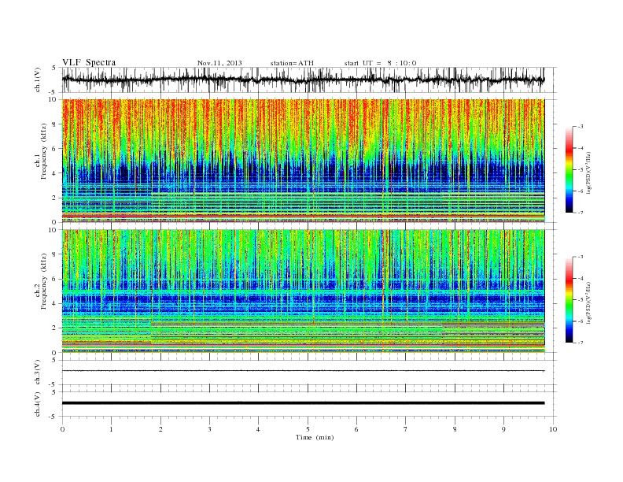Click the "-7" tick on ch.2 color bar
The width and height of the screenshot is (623, 482).
pos(581,343)
